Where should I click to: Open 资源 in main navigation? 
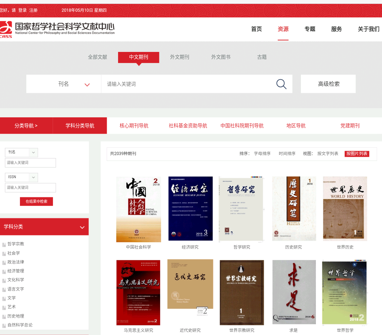[283, 29]
